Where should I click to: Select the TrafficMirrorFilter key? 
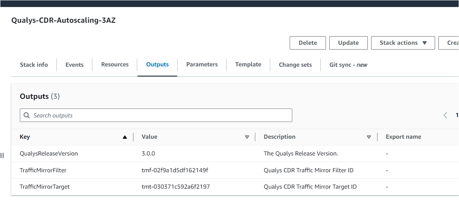tap(43, 170)
